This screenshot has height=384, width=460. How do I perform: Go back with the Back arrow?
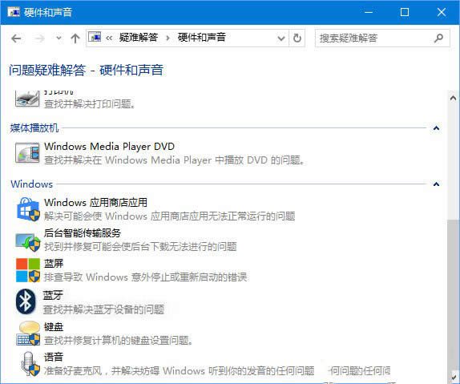tap(16, 38)
